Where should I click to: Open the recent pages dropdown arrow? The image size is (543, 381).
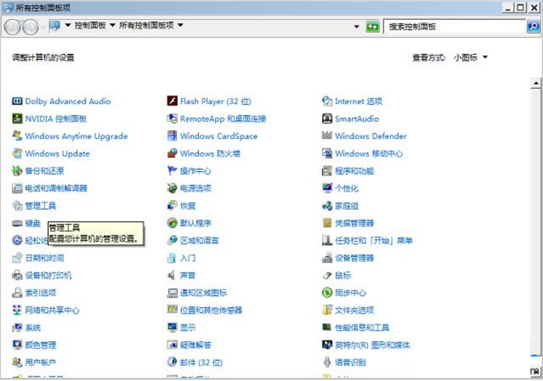tap(43, 27)
